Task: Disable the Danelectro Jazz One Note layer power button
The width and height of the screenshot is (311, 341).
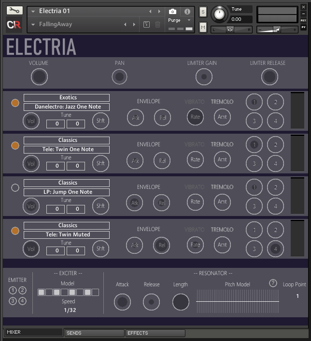Action: coord(15,103)
